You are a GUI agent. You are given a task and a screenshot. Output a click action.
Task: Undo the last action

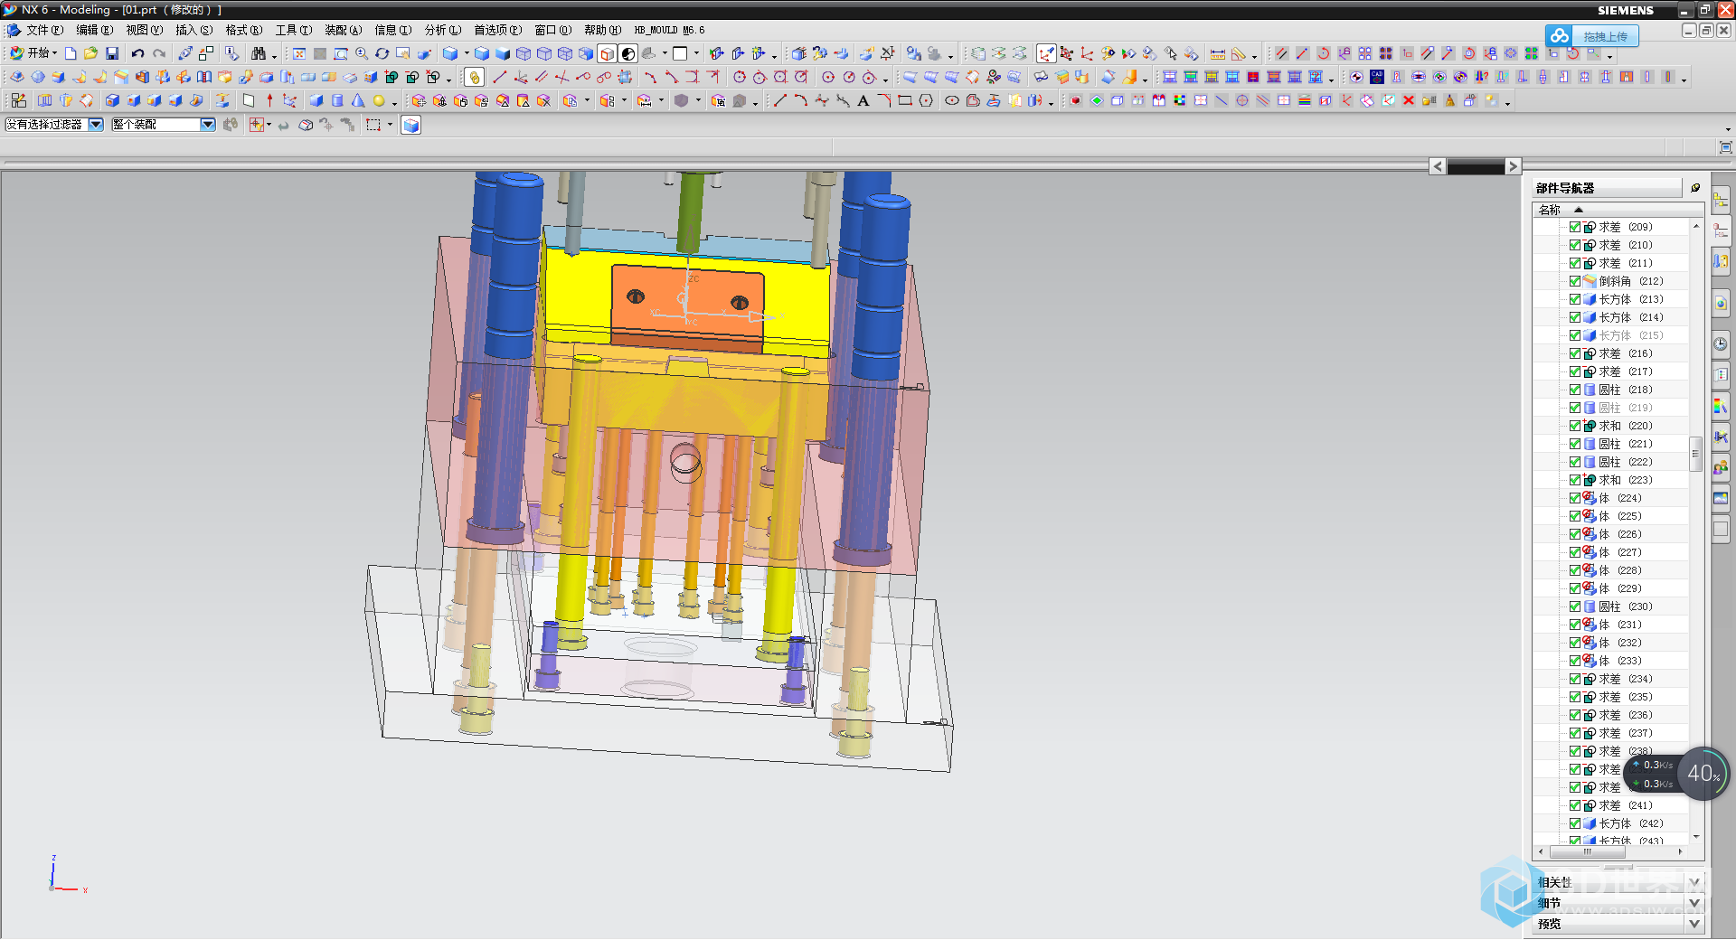click(x=137, y=53)
